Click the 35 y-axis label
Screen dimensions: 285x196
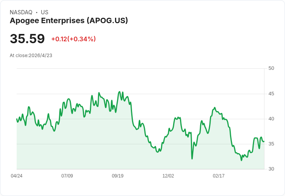(x=271, y=144)
